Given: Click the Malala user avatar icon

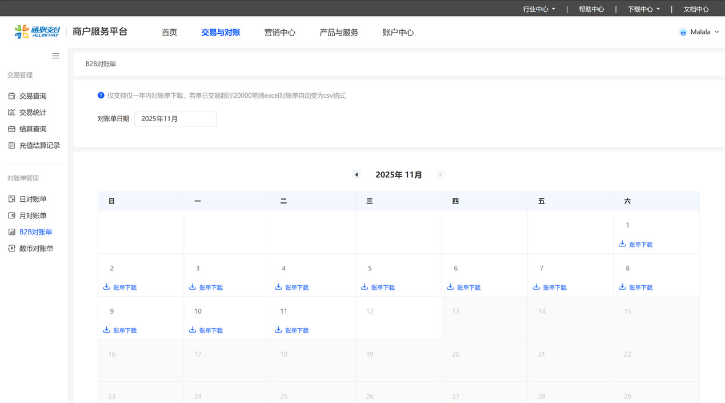Looking at the screenshot, I should click(683, 33).
